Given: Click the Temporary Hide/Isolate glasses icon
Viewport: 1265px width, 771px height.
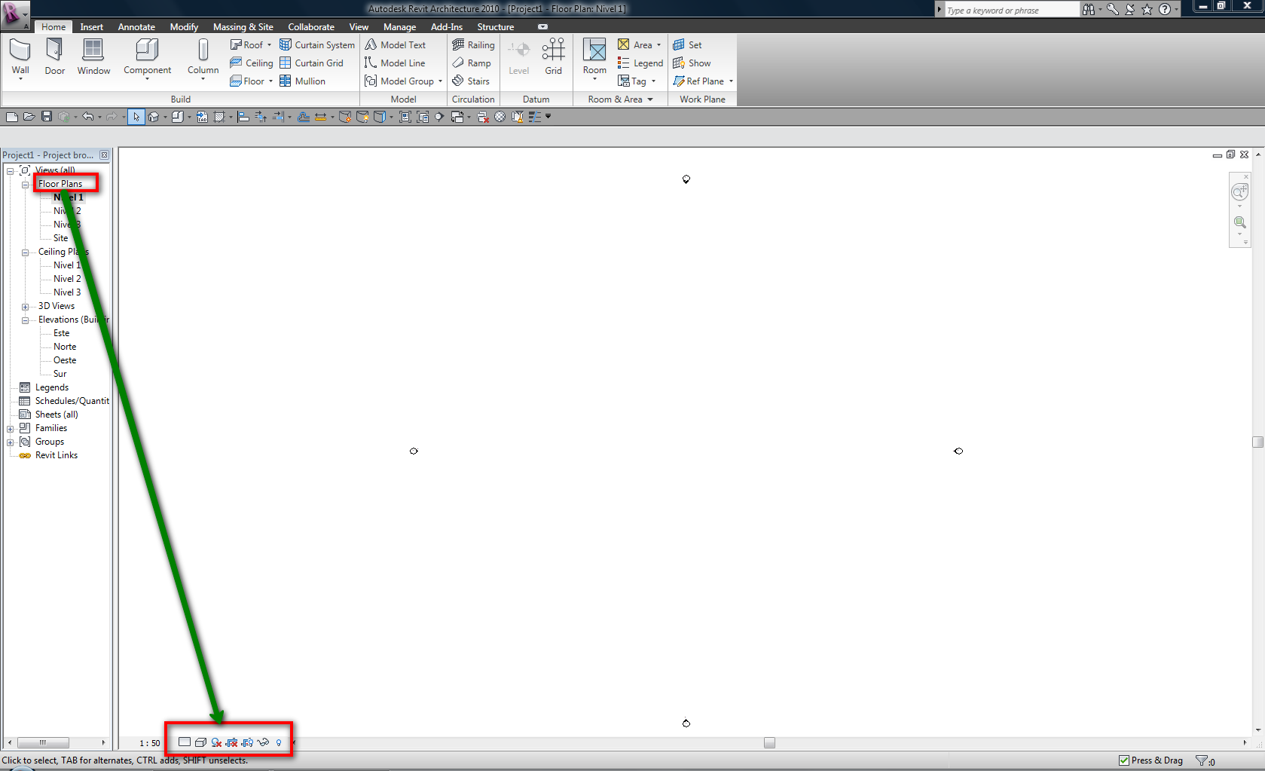Looking at the screenshot, I should 263,742.
